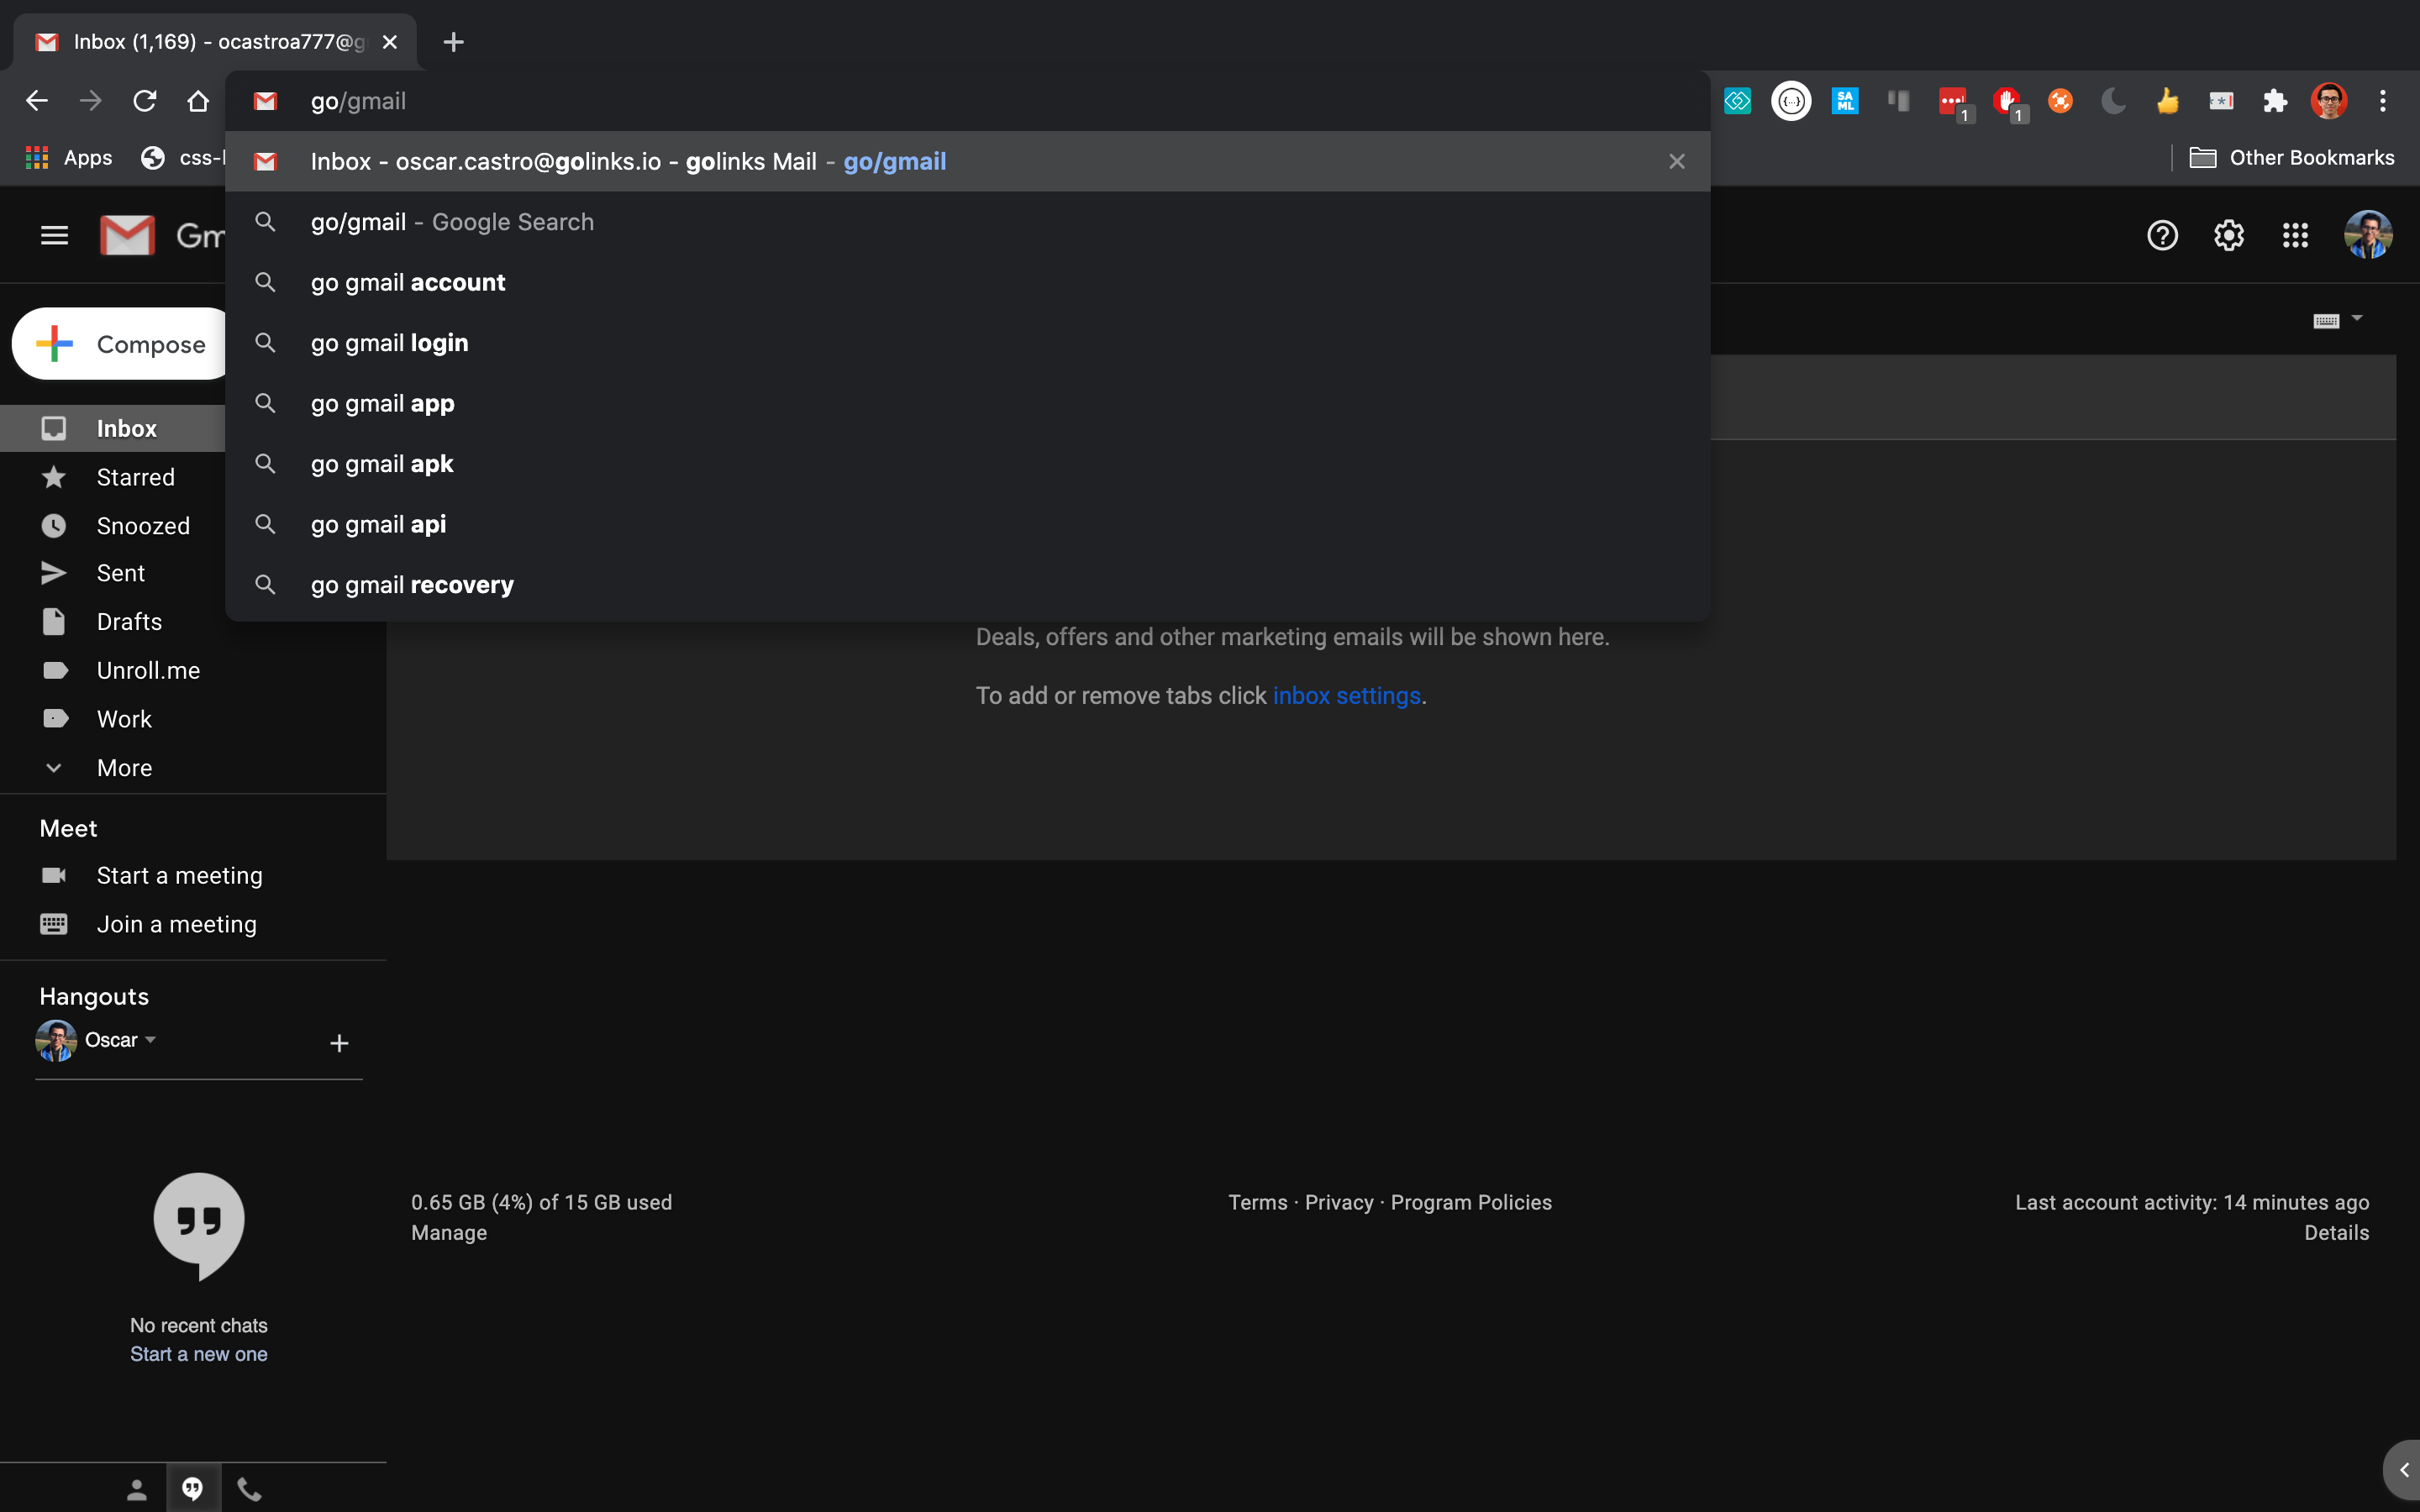The height and width of the screenshot is (1512, 2420).
Task: Open input tools keyboard dropdown arrow
Action: point(2357,319)
